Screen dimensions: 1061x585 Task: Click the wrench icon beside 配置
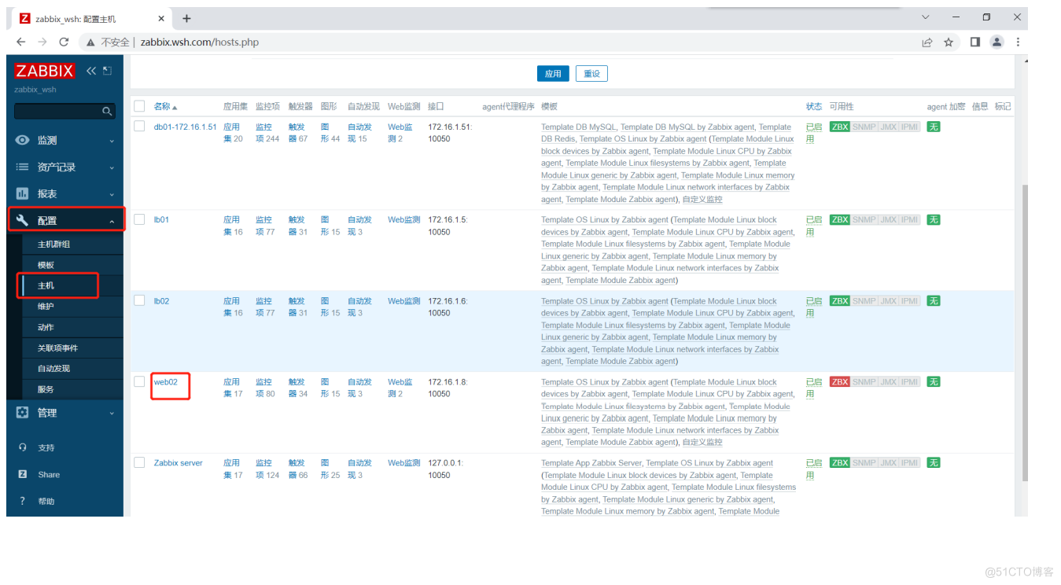[22, 221]
